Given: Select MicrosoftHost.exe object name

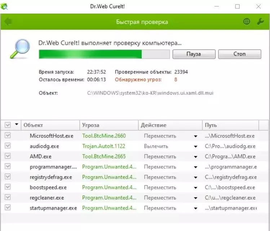Looking at the screenshot, I should pyautogui.click(x=52, y=136).
